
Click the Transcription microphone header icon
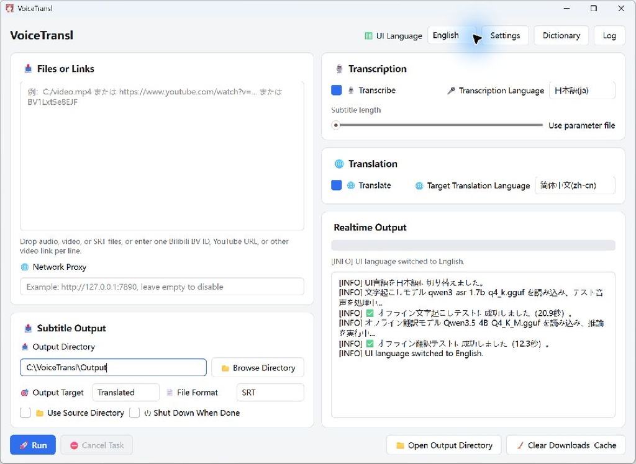(339, 69)
